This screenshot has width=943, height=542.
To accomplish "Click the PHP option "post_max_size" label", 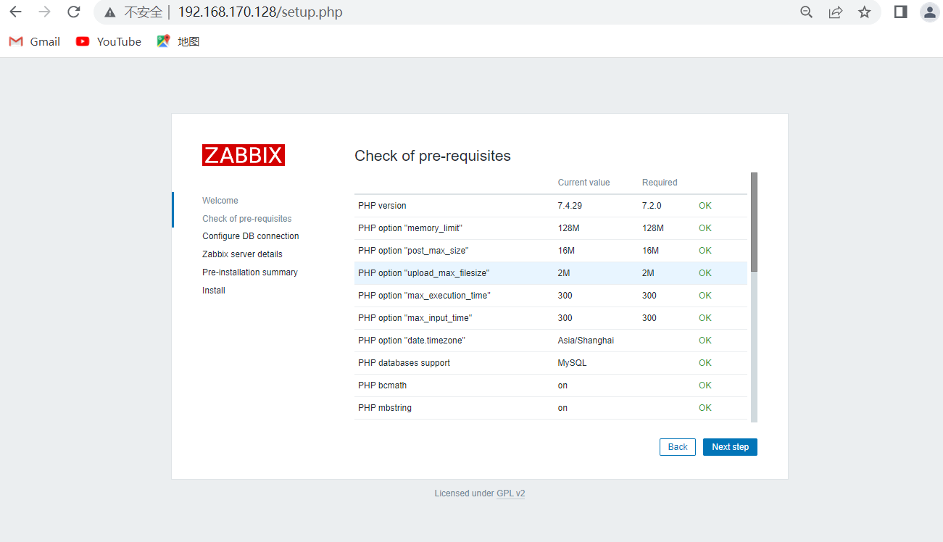I will pyautogui.click(x=413, y=251).
